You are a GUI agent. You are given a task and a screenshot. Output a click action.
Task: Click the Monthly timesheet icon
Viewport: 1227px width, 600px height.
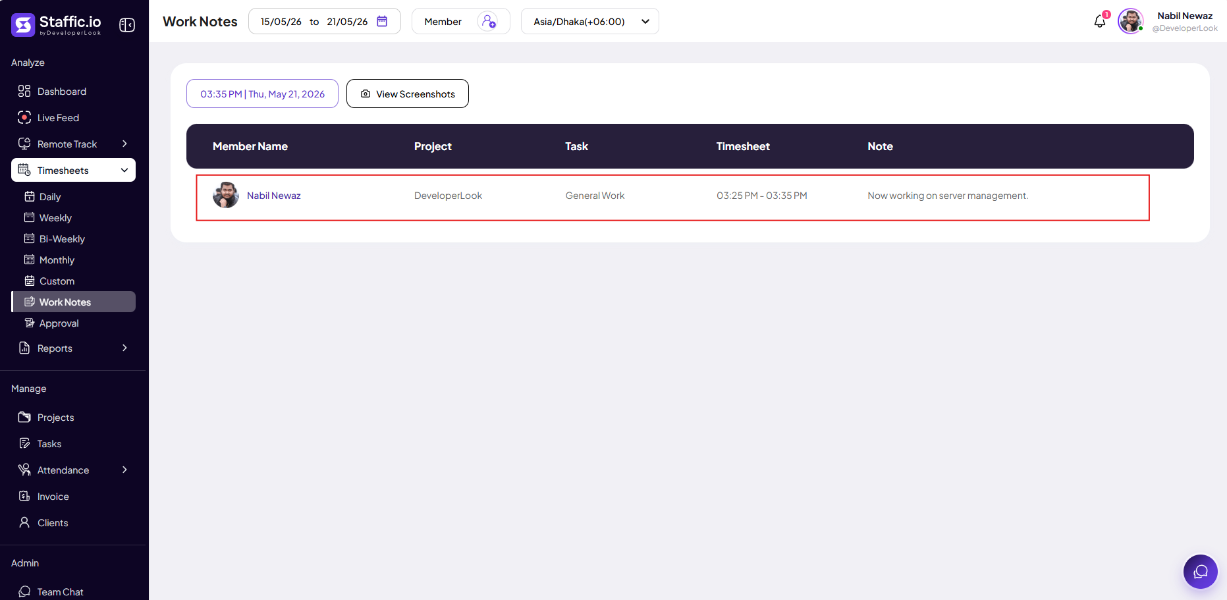(x=30, y=259)
